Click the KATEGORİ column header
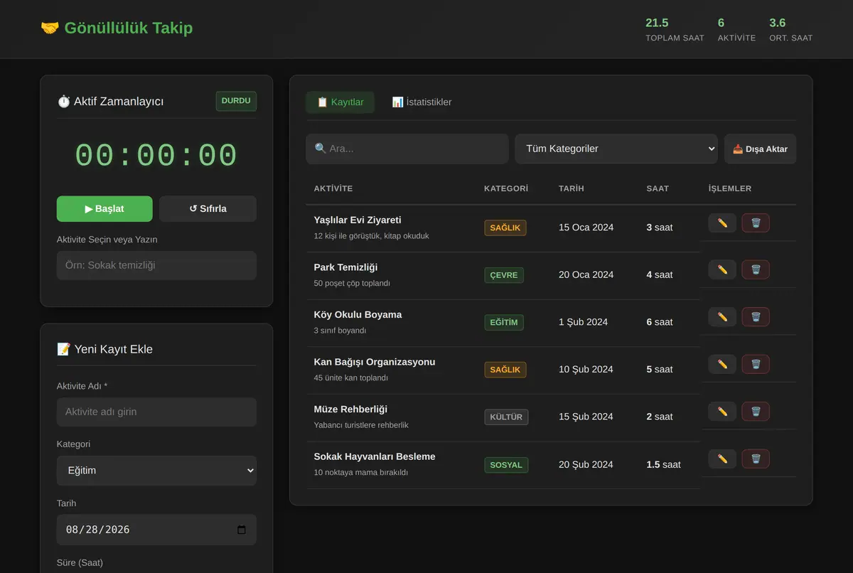853x573 pixels. pyautogui.click(x=506, y=188)
